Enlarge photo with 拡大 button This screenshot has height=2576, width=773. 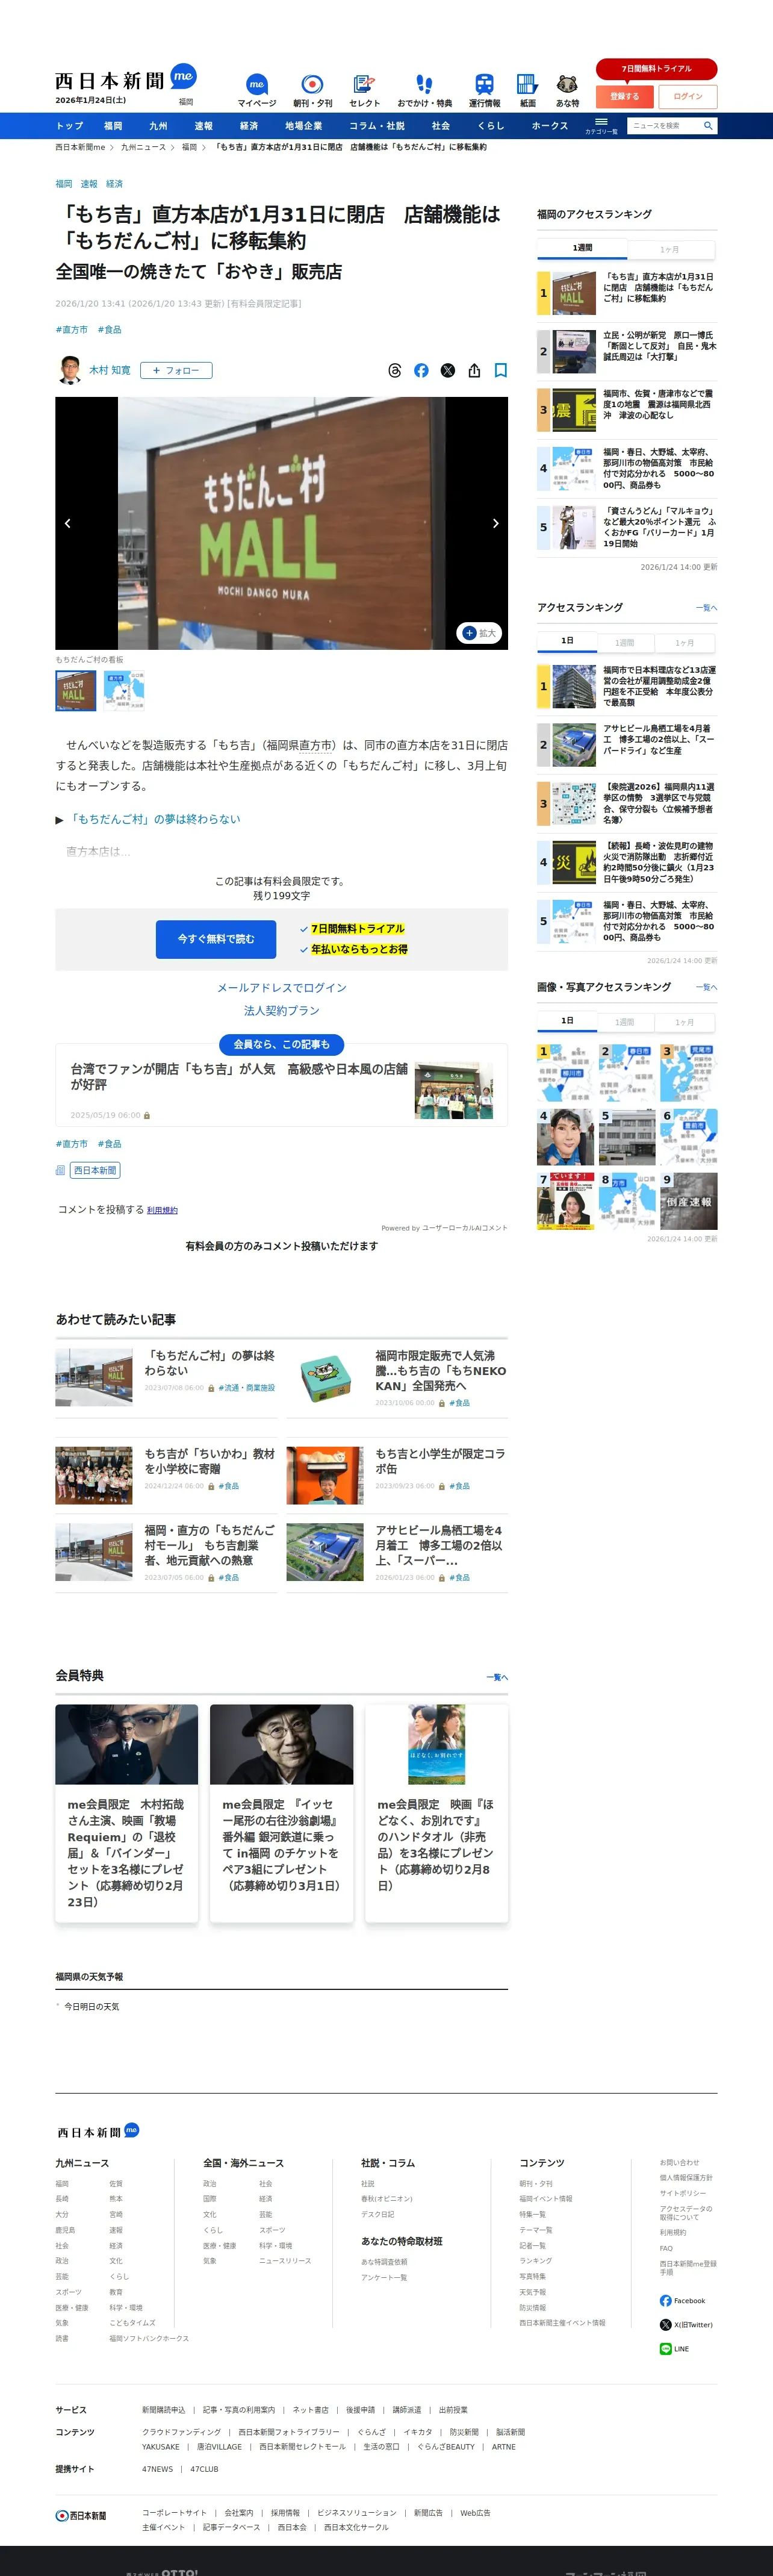click(479, 633)
